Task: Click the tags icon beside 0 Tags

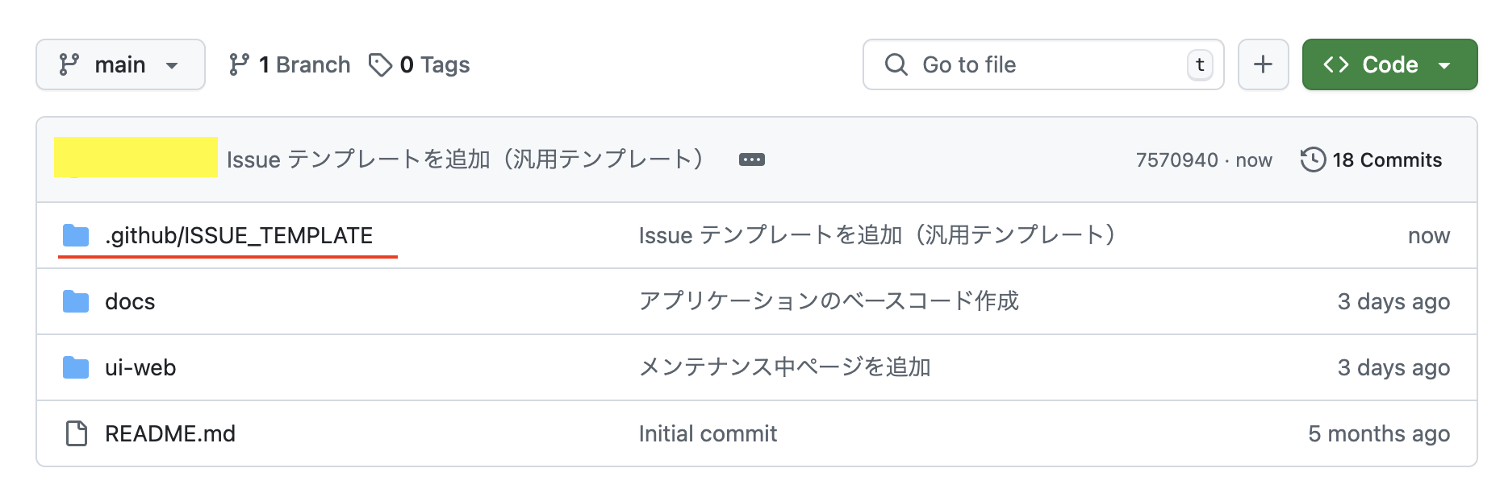Action: (x=379, y=64)
